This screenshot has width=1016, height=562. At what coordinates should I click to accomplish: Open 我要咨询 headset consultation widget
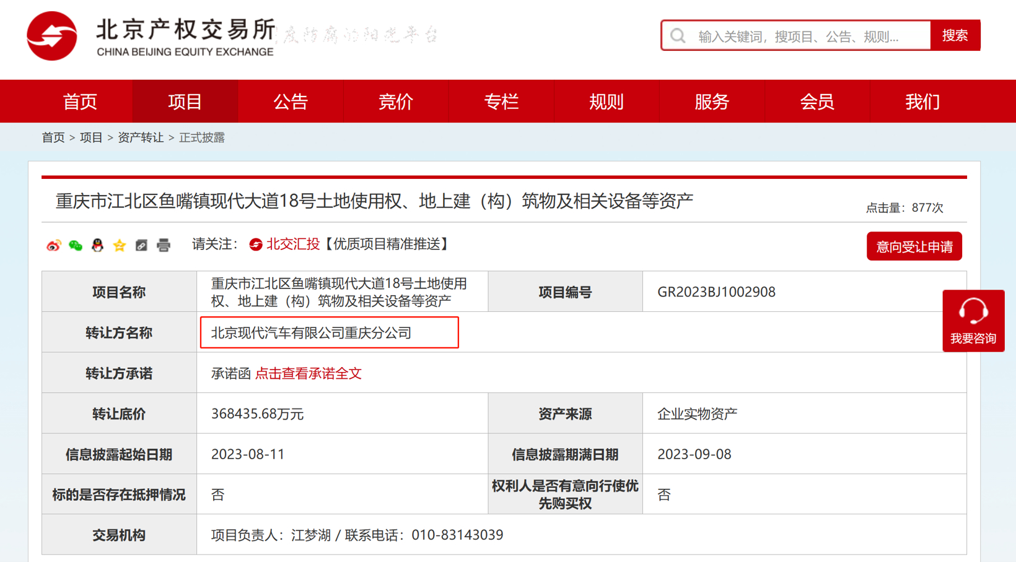973,321
